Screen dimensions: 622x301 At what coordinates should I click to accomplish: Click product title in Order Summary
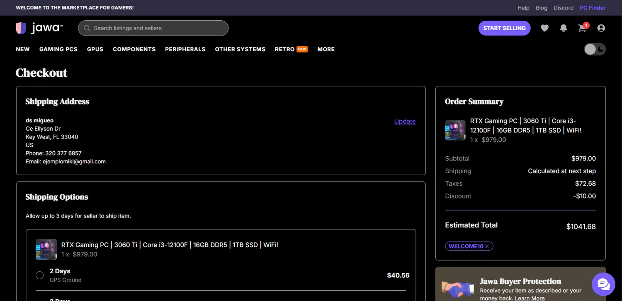[x=525, y=126]
